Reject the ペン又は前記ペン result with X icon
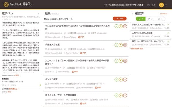Viewport: 172px width, 107px height. 125,26
